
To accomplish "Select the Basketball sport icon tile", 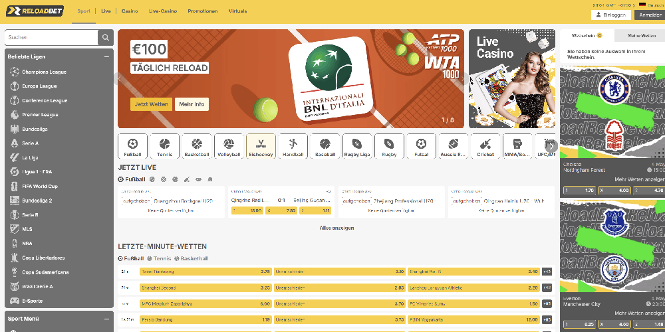I will click(197, 147).
